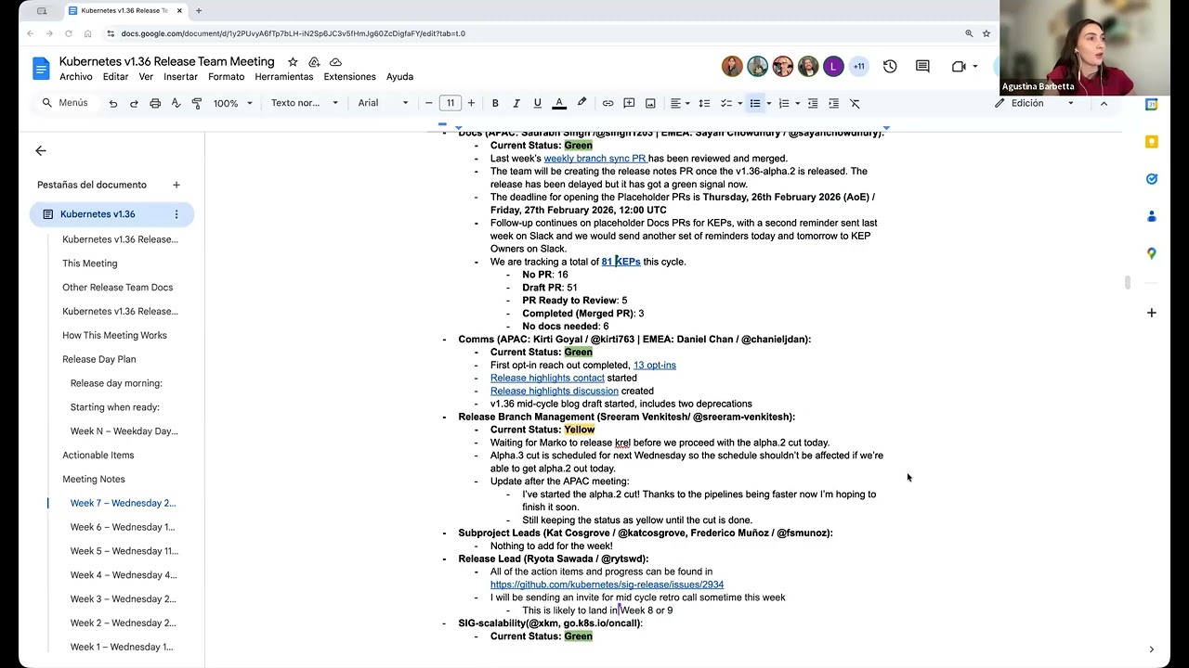
Task: Click the clear formatting icon
Action: (x=855, y=103)
